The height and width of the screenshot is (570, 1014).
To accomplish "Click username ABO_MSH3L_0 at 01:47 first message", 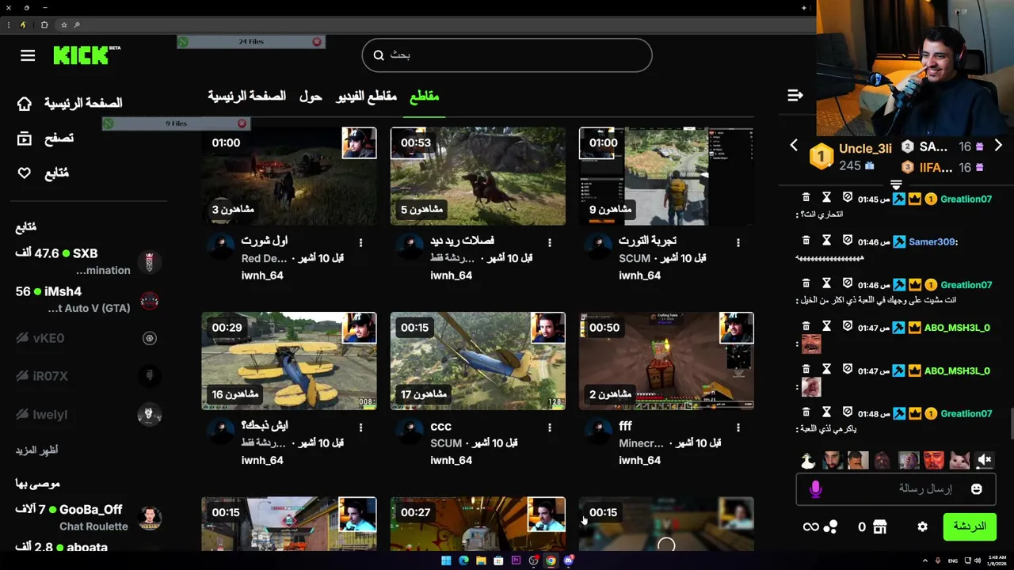I will 957,327.
